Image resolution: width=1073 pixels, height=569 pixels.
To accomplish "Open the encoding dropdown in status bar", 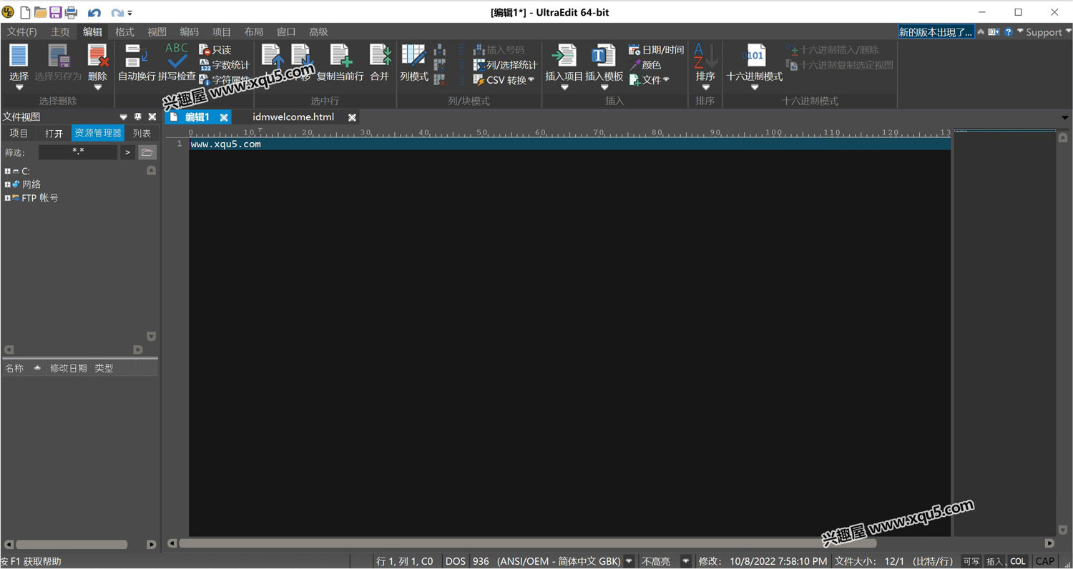I will click(629, 561).
